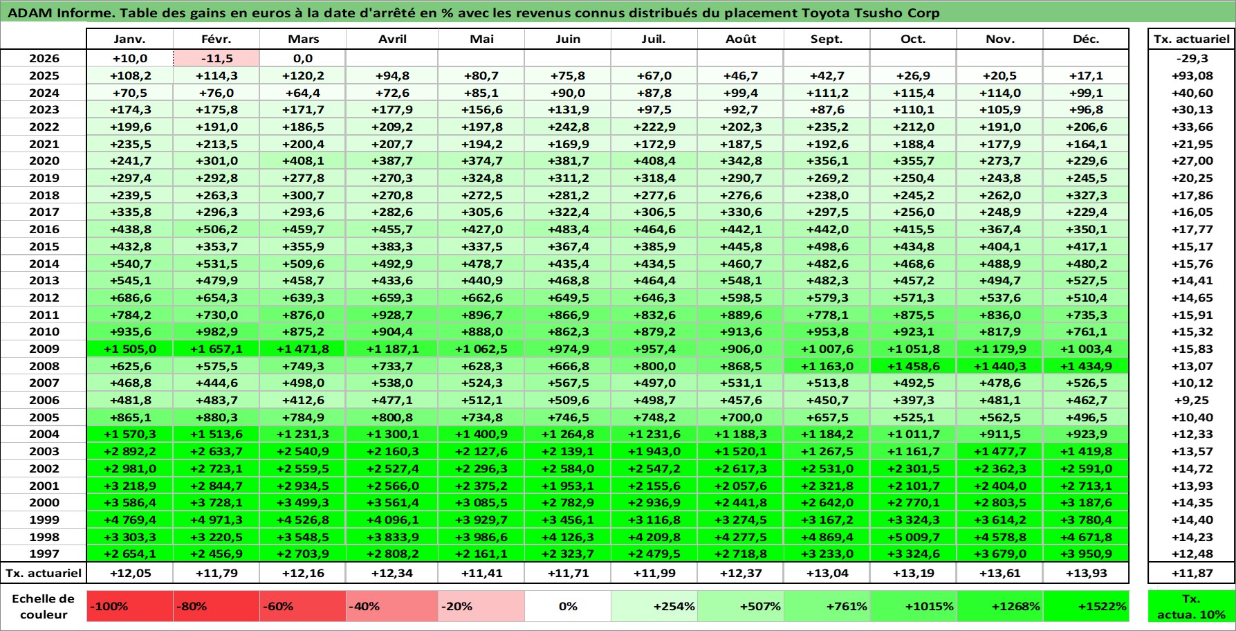Click the +507% color scale swatch
This screenshot has width=1236, height=631.
740,606
